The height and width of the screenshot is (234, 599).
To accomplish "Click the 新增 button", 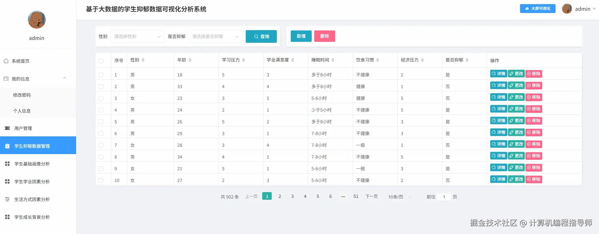I will [301, 36].
